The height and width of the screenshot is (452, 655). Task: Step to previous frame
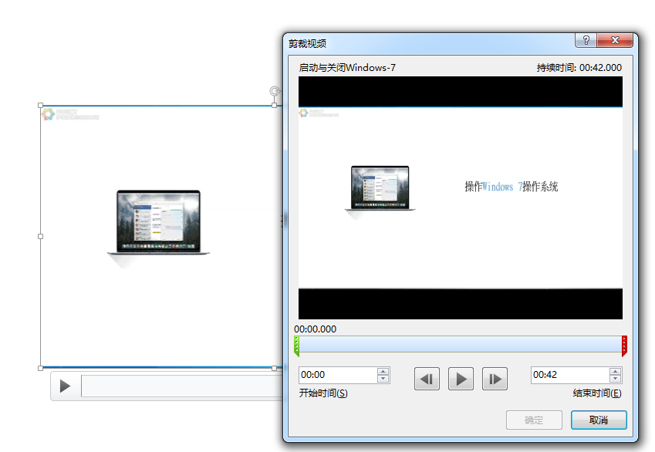click(427, 379)
